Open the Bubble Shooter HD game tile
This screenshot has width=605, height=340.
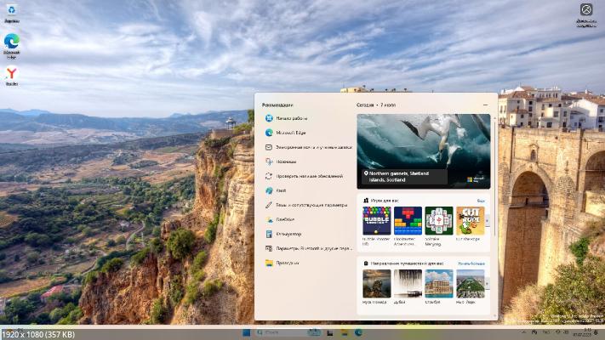point(377,226)
